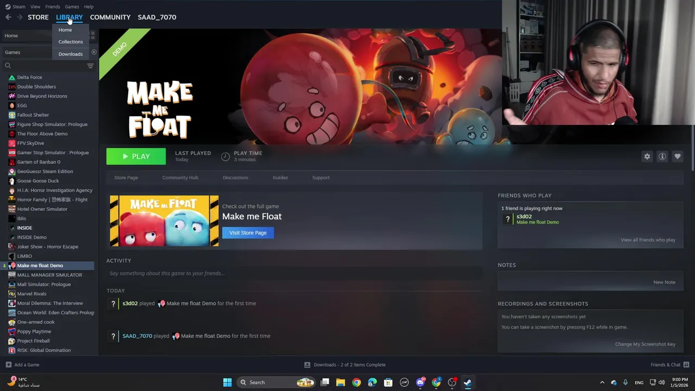The height and width of the screenshot is (391, 695).
Task: Click s3d02's avatar in friends panel
Action: (508, 219)
